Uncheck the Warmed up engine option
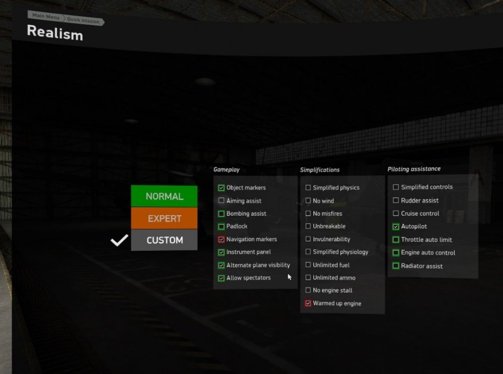 point(308,303)
